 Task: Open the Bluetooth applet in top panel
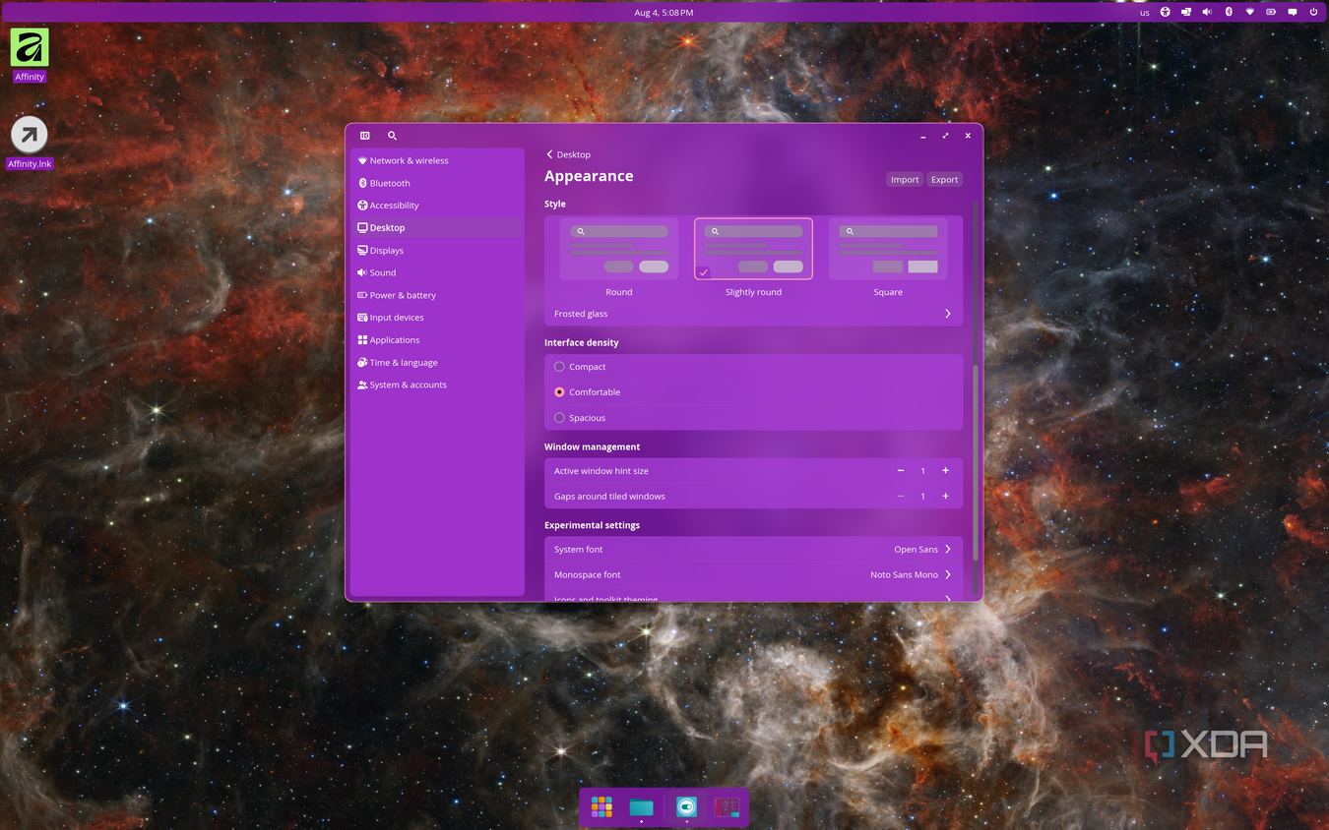pyautogui.click(x=1229, y=12)
